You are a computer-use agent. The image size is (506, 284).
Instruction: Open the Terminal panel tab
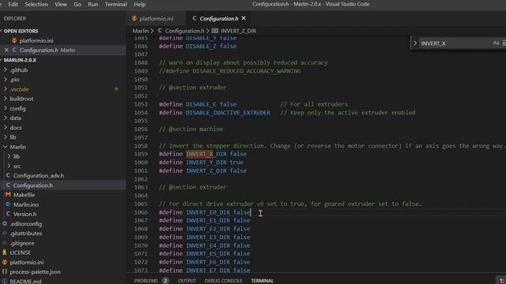262,281
